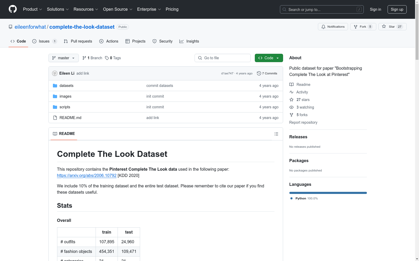Click the star icon beside 27 stars
Screen dimensions: 419x261
pyautogui.click(x=291, y=100)
